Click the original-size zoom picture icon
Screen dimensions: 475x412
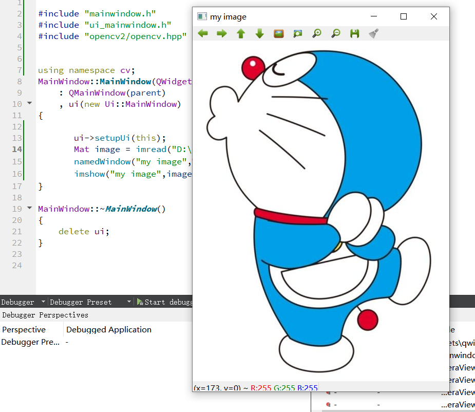[x=279, y=33]
